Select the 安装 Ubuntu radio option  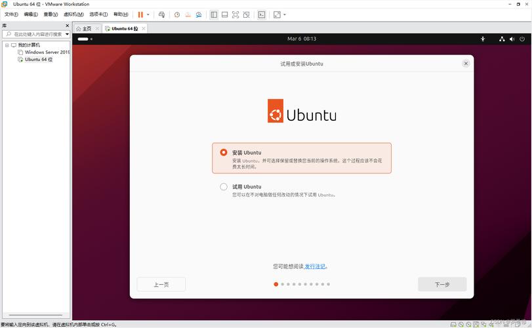[x=224, y=153]
